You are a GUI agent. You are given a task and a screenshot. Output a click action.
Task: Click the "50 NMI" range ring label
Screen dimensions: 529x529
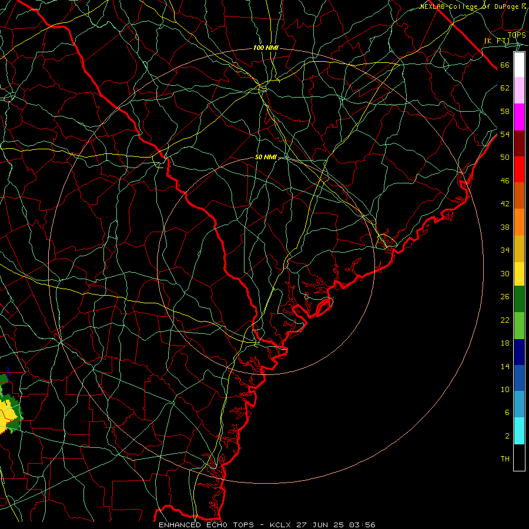point(266,157)
